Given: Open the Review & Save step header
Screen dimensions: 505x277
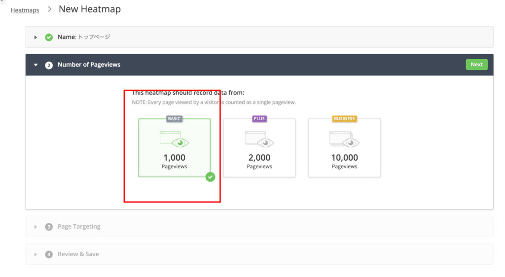Looking at the screenshot, I should [259, 254].
